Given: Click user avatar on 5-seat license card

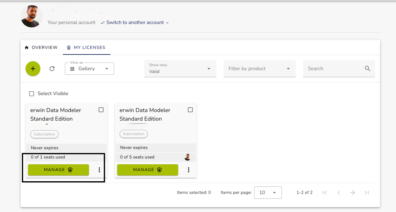Looking at the screenshot, I should click(187, 157).
